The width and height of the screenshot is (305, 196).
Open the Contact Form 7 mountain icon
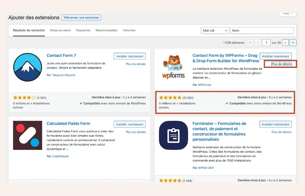(28, 67)
